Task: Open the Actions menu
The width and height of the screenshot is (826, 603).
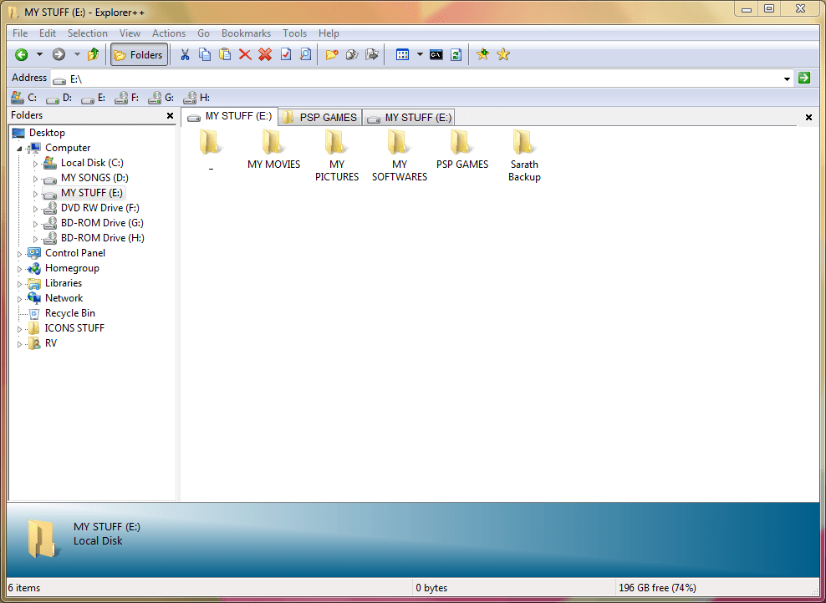Action: [x=169, y=33]
